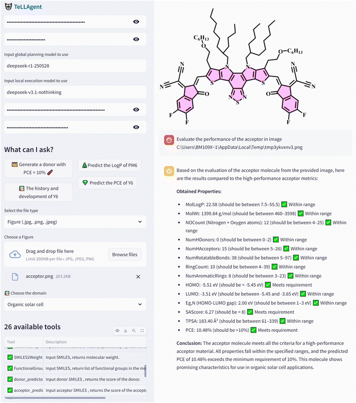Remove the acceptor.png uploaded file
The height and width of the screenshot is (403, 356).
coord(138,277)
